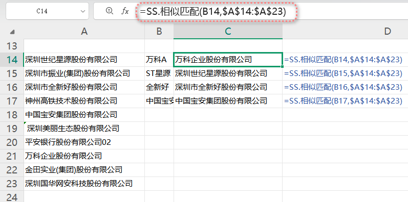Click cell C16 深圳市全新好股份有限公司
The width and height of the screenshot is (408, 202).
pos(228,87)
